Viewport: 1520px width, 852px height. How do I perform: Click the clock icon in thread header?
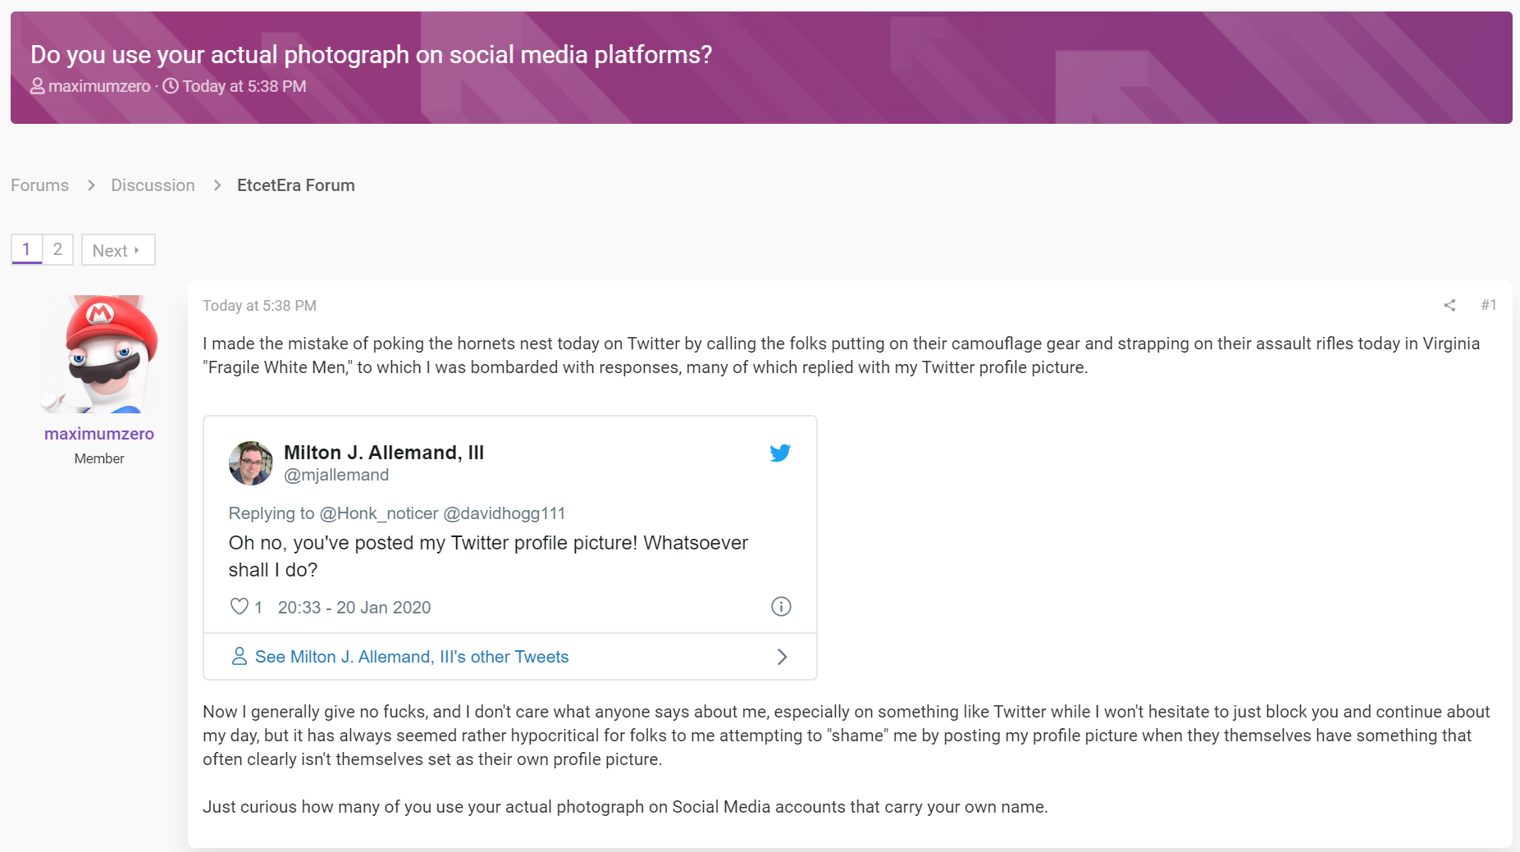[x=171, y=86]
